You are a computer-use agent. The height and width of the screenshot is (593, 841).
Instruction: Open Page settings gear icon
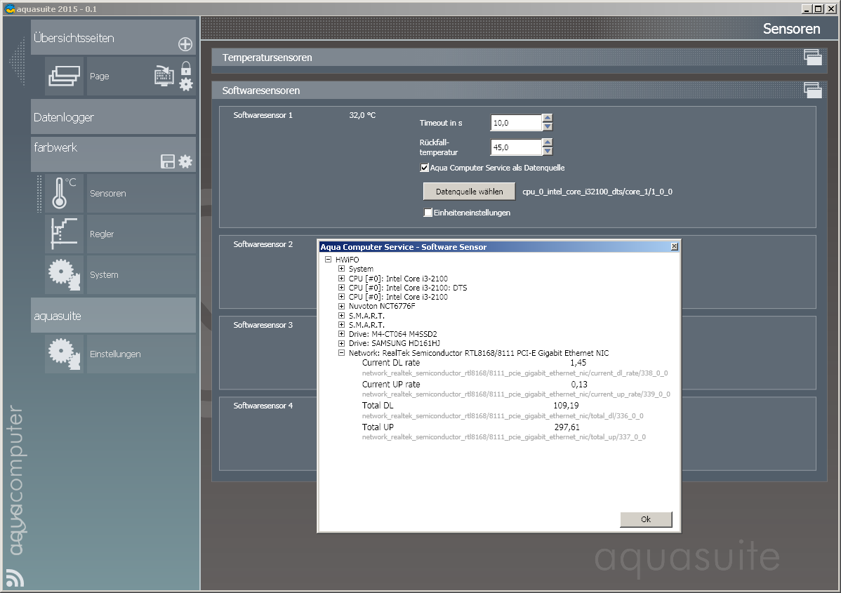pyautogui.click(x=185, y=84)
